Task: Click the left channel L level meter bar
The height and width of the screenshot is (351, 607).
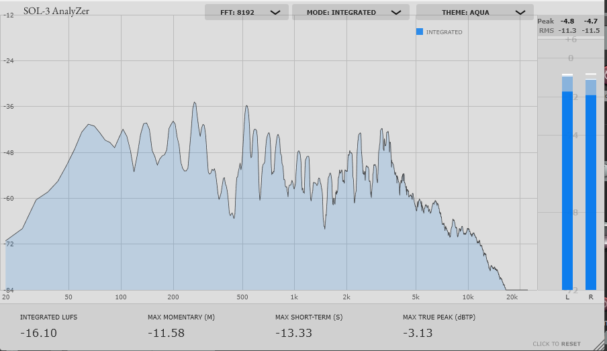Action: pyautogui.click(x=567, y=182)
